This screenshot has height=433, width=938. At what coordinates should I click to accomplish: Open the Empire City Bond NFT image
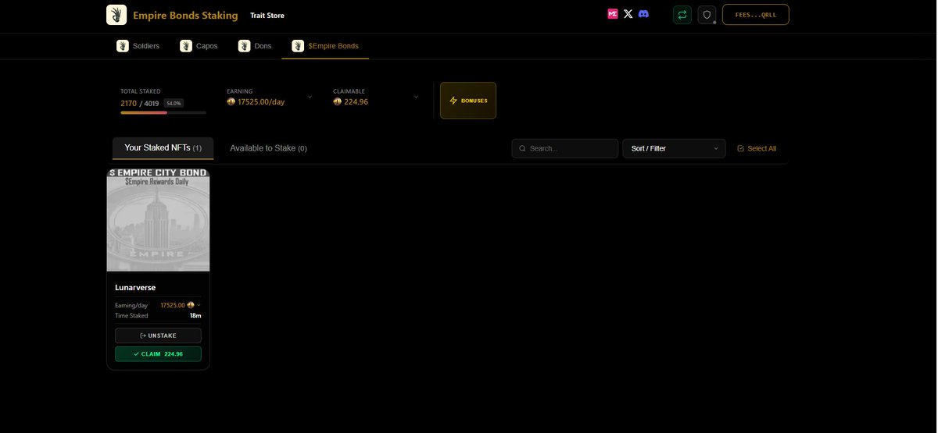pos(158,219)
